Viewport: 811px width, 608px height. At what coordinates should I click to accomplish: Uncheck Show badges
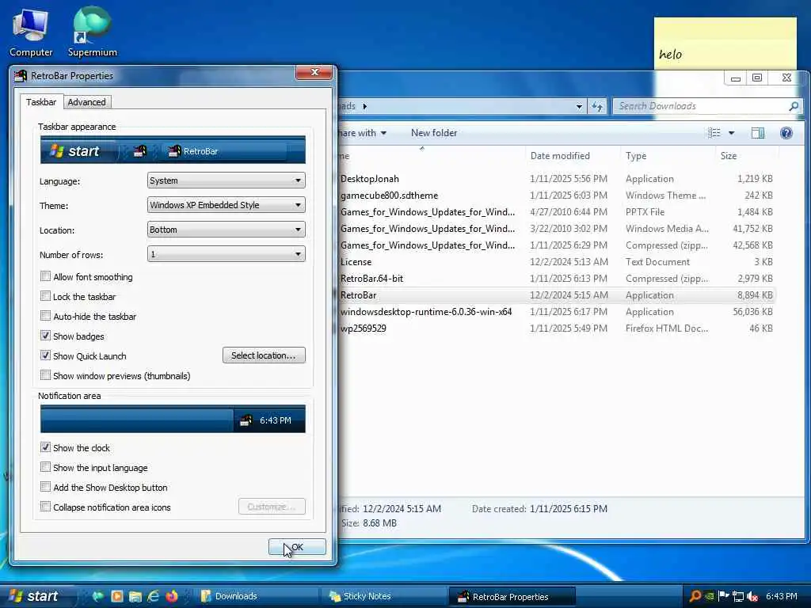tap(45, 336)
